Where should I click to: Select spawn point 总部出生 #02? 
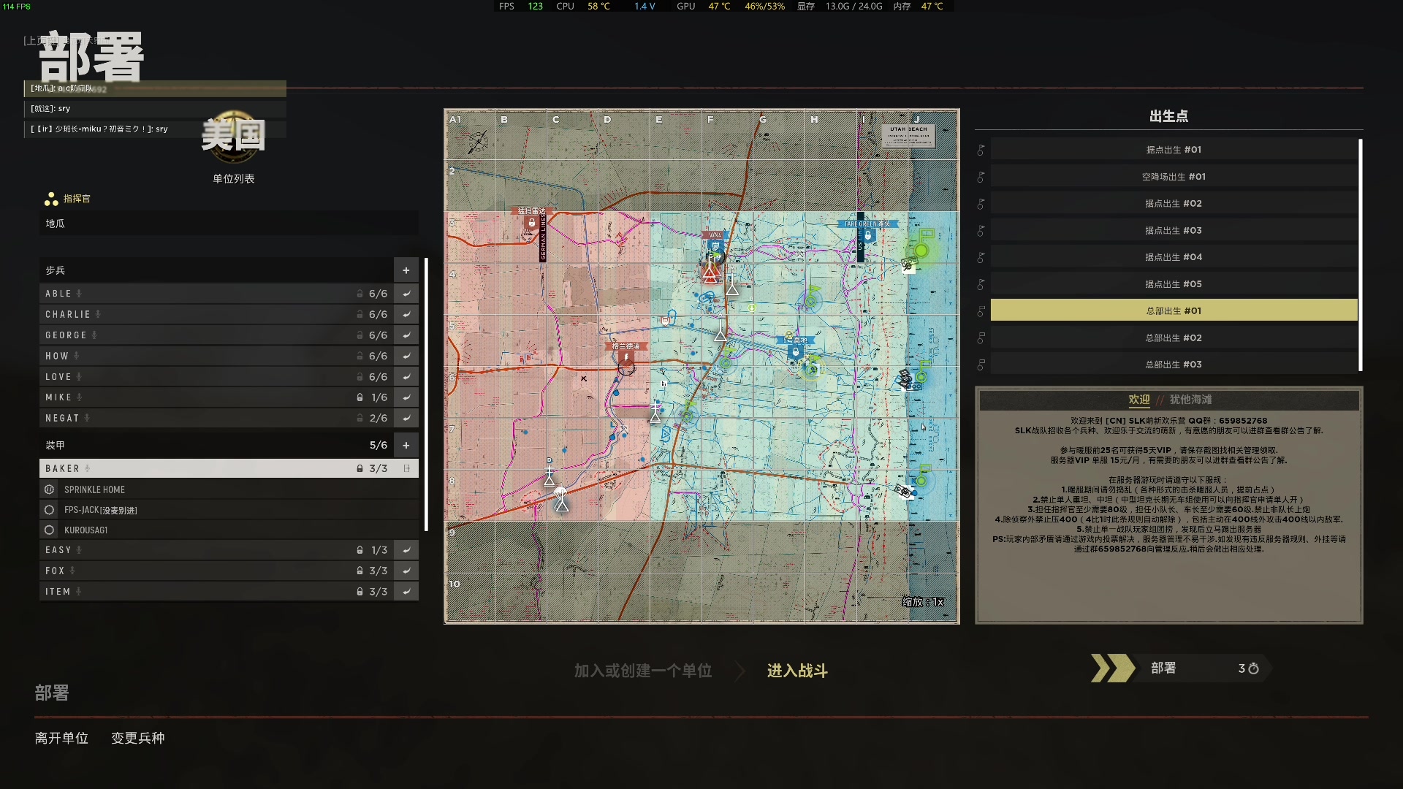point(1173,338)
